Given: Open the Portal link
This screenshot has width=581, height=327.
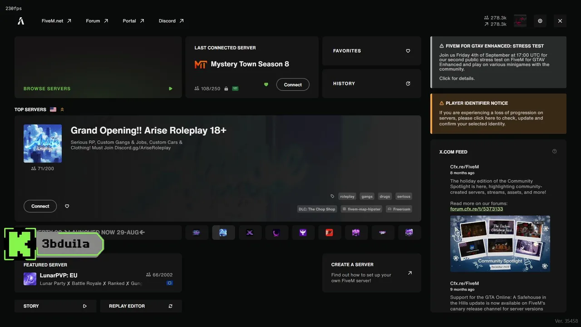Looking at the screenshot, I should pyautogui.click(x=133, y=21).
